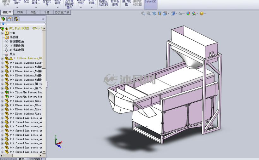Open the 运动算例 1 bottom tab
This screenshot has height=160, width=259.
click(36, 159)
